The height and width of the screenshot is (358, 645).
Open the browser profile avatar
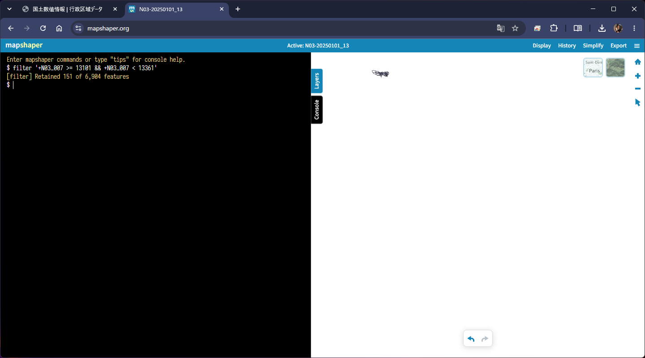click(x=618, y=28)
